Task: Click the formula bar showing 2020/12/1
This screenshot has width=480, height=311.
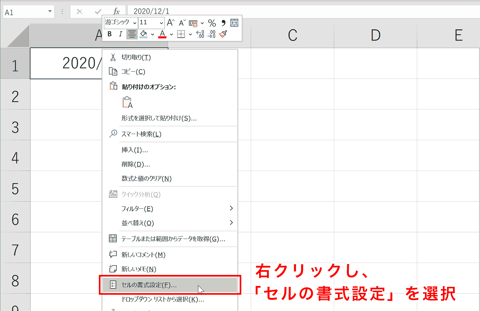Action: tap(303, 11)
